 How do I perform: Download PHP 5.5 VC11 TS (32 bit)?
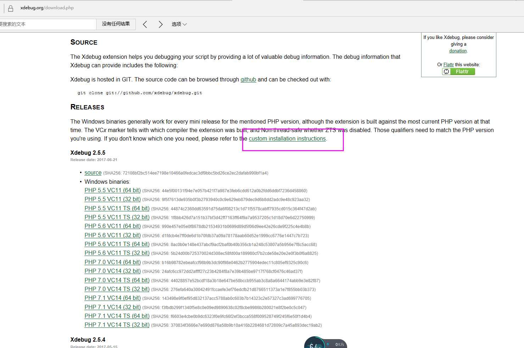click(x=117, y=217)
